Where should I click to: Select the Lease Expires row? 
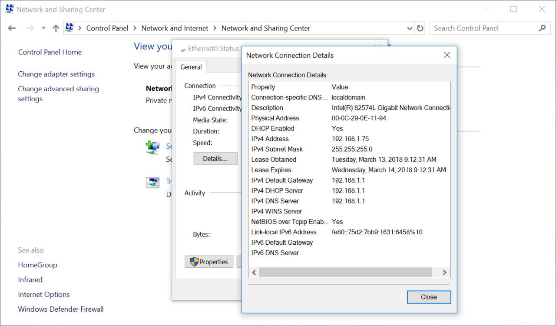349,170
